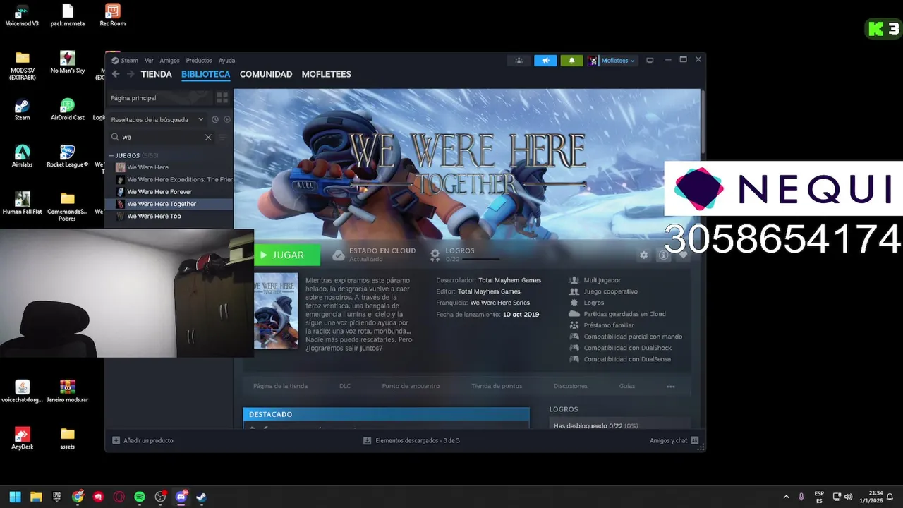Open AnyDesk desktop shortcut
This screenshot has height=508, width=903.
point(22,438)
